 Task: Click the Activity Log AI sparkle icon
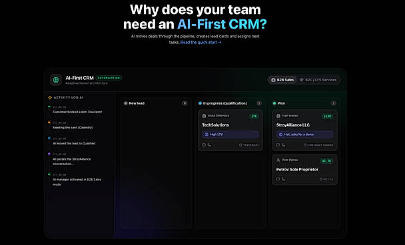coord(50,98)
